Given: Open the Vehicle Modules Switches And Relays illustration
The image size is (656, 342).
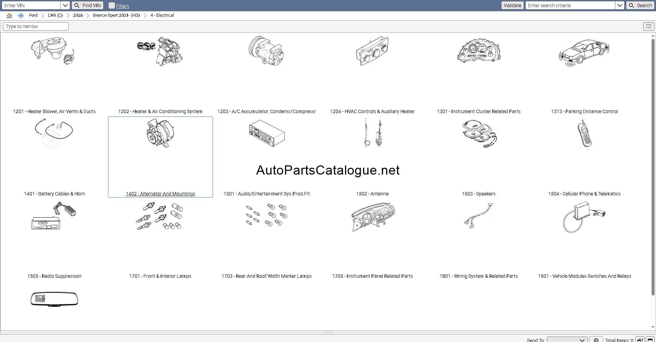Looking at the screenshot, I should coord(584,217).
